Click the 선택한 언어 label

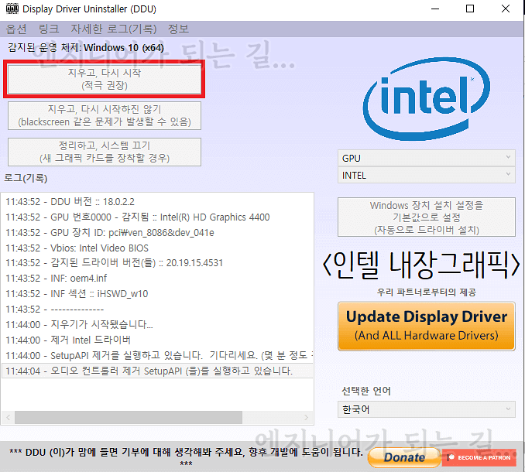click(366, 391)
